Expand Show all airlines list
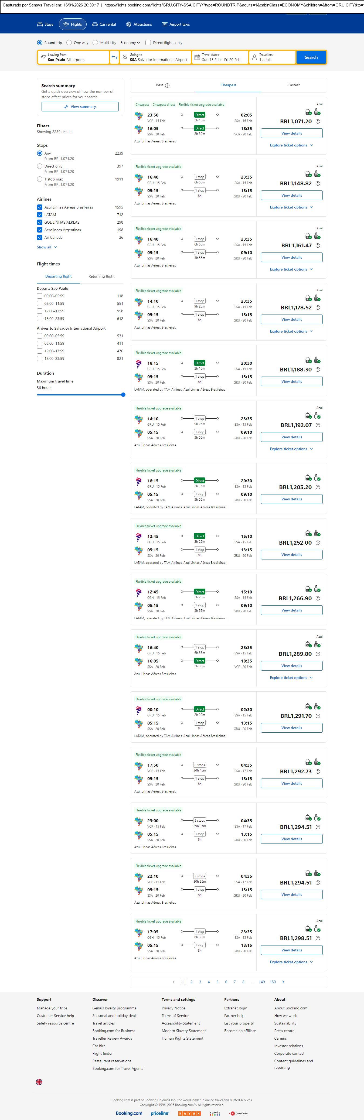The height and width of the screenshot is (1120, 364). 46,247
